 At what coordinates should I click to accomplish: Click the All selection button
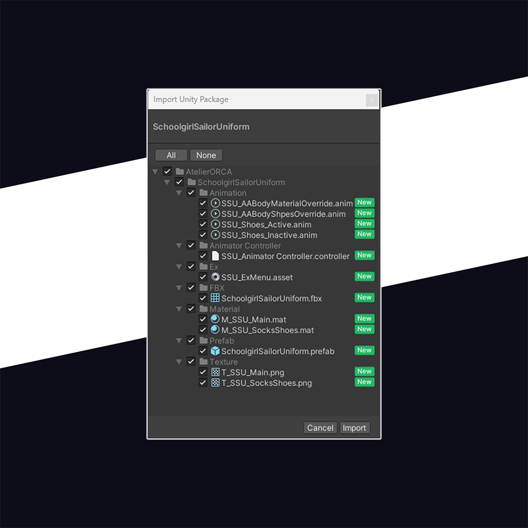click(171, 155)
